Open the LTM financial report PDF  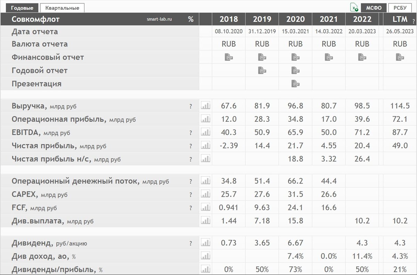pos(400,57)
